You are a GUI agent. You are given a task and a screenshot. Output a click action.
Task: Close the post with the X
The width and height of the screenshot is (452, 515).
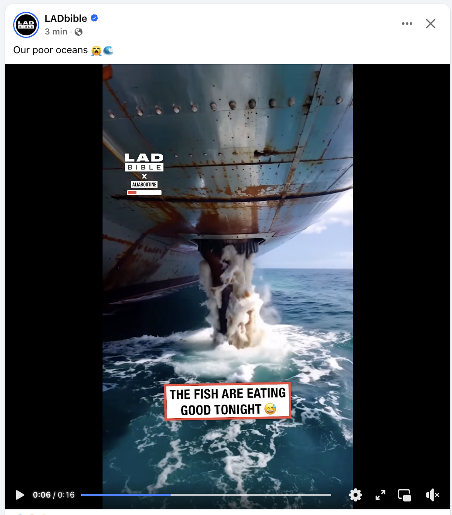pos(430,24)
